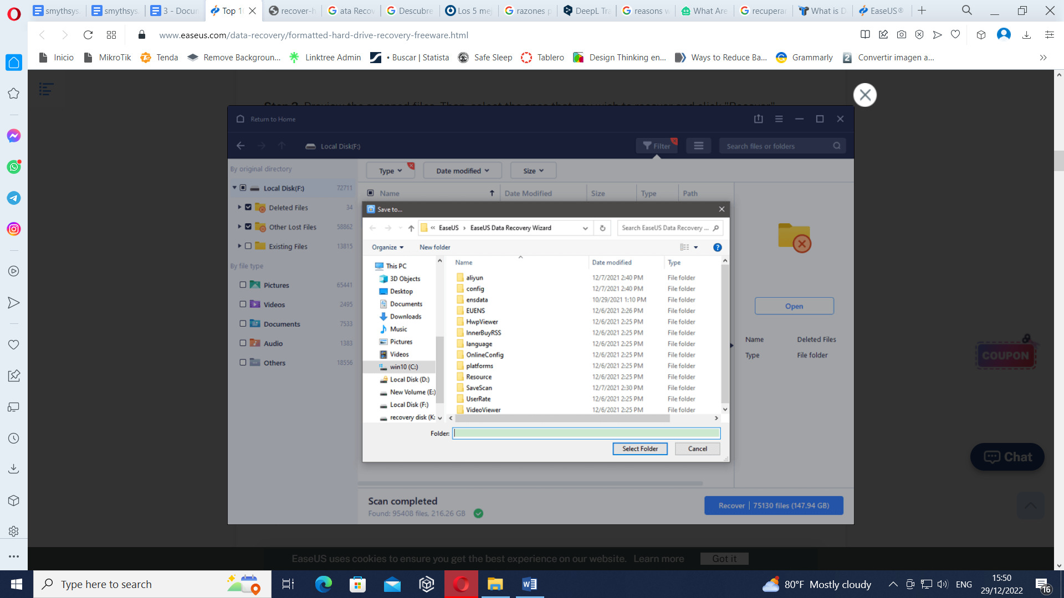Screen dimensions: 1064x598
Task: Open Messenger in Opera sidebar
Action: pos(14,136)
